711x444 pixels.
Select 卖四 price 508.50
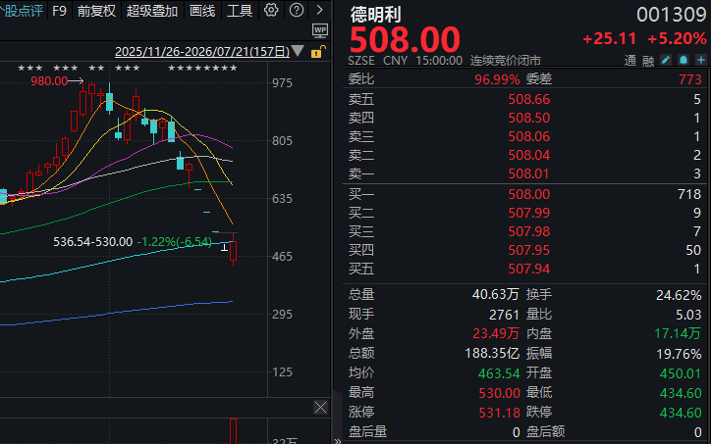(528, 118)
